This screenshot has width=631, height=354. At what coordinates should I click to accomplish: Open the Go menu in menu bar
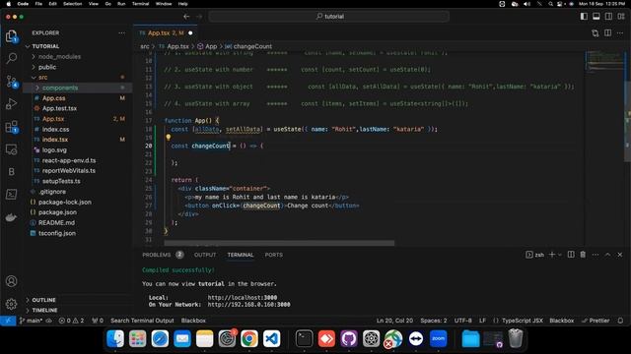click(107, 4)
